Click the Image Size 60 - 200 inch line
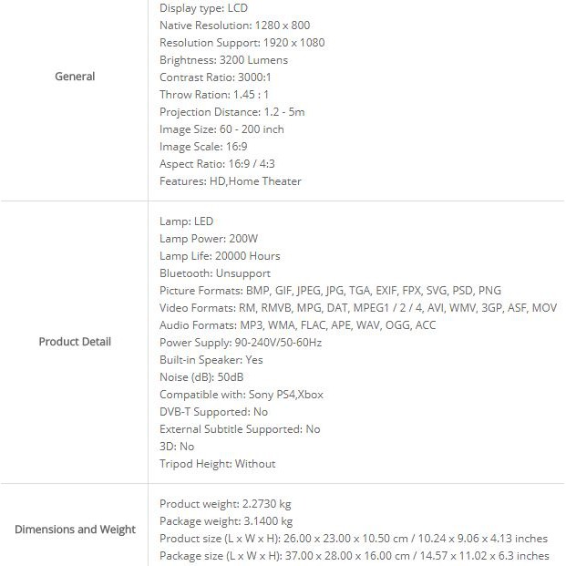 221,129
